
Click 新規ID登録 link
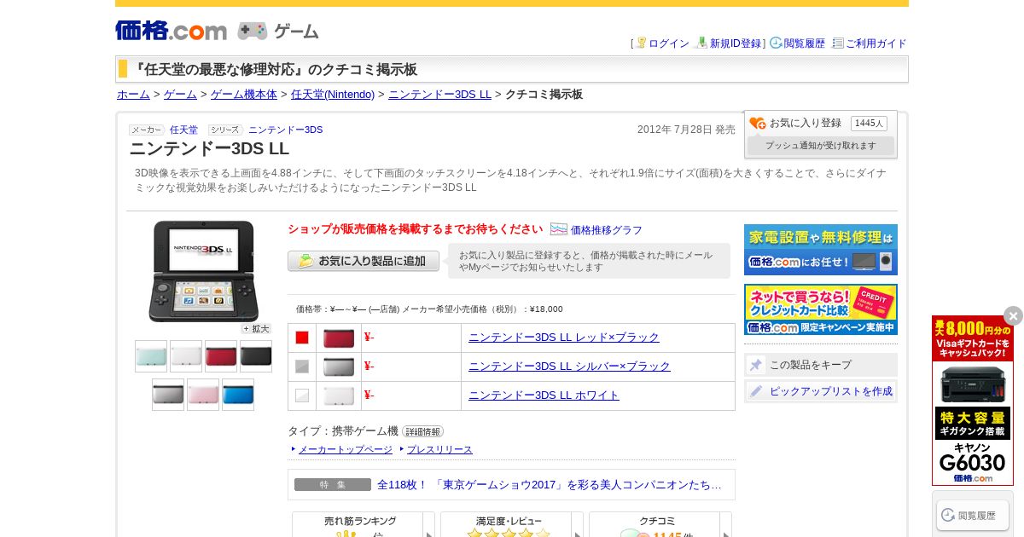[736, 43]
